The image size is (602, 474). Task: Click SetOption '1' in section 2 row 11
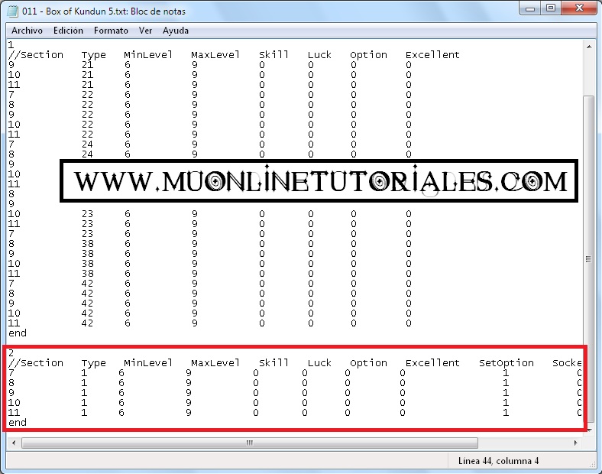coord(506,413)
